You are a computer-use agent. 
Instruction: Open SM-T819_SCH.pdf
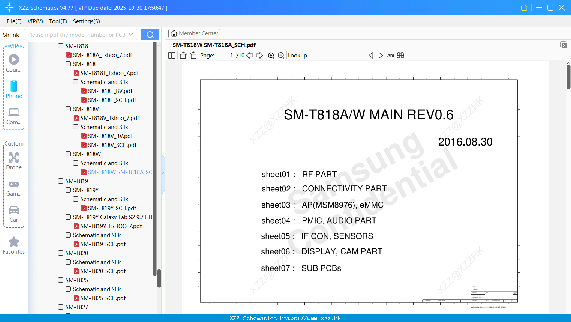[100, 244]
